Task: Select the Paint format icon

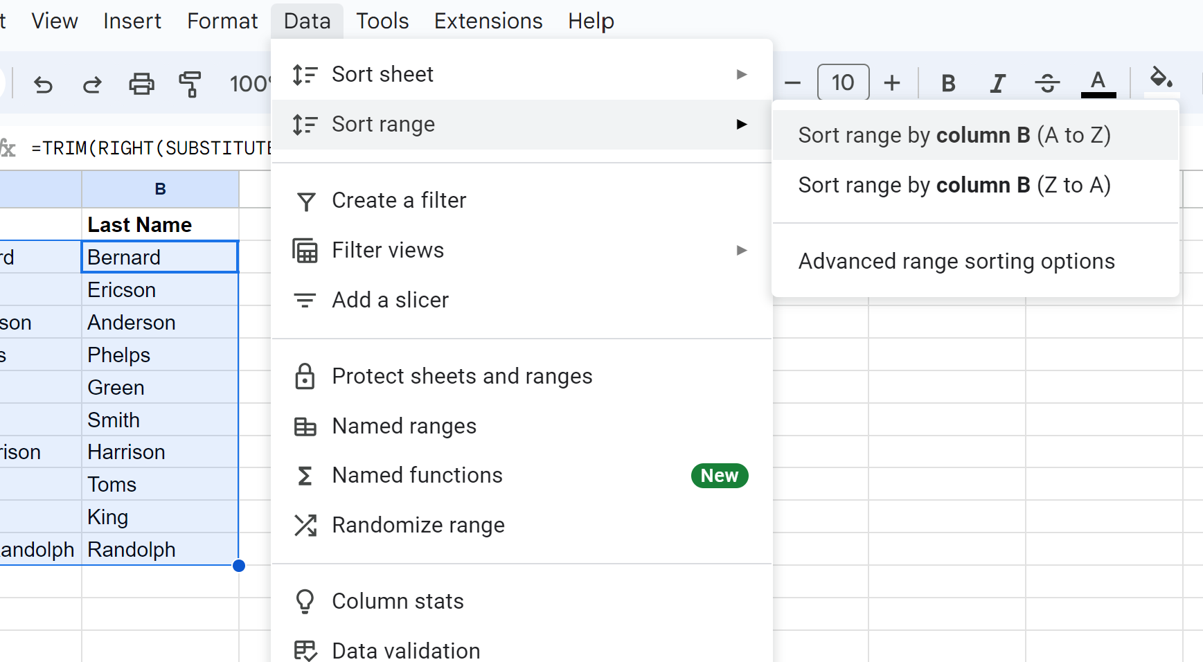Action: pos(190,84)
